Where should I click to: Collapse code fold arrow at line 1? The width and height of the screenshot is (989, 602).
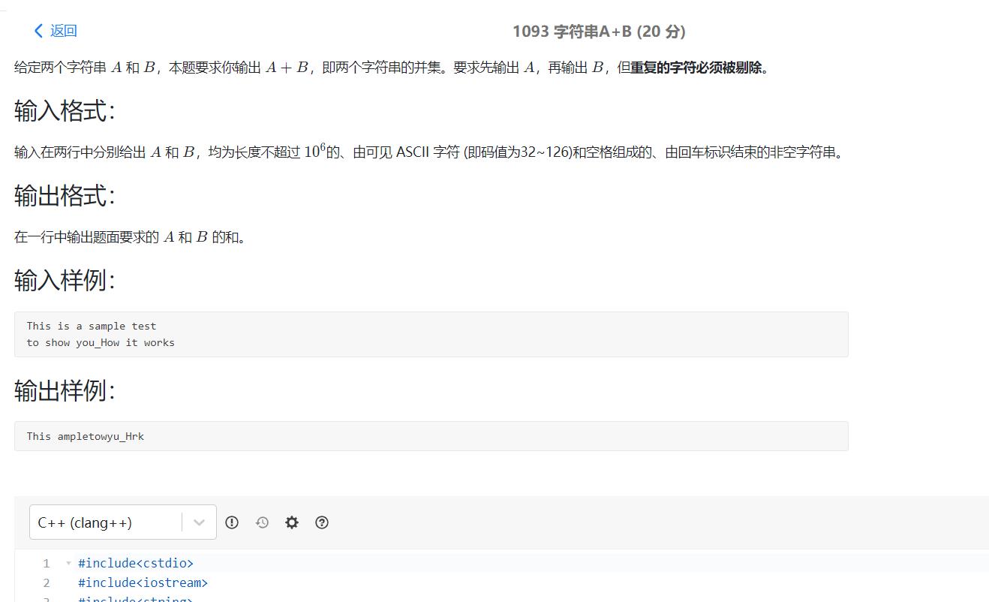(68, 563)
